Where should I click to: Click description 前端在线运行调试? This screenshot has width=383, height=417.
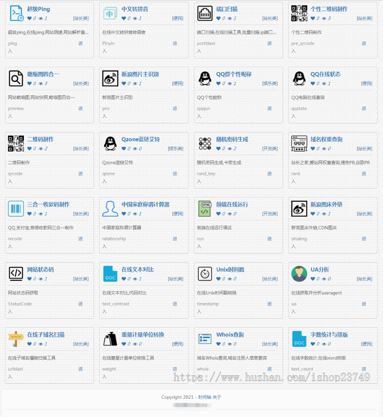click(x=214, y=228)
